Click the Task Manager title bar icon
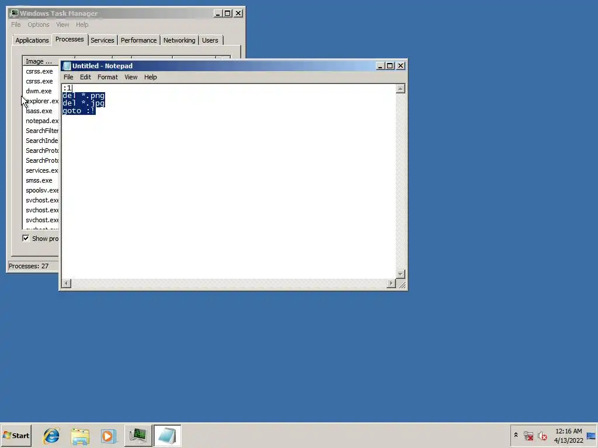The width and height of the screenshot is (598, 448). tap(14, 13)
